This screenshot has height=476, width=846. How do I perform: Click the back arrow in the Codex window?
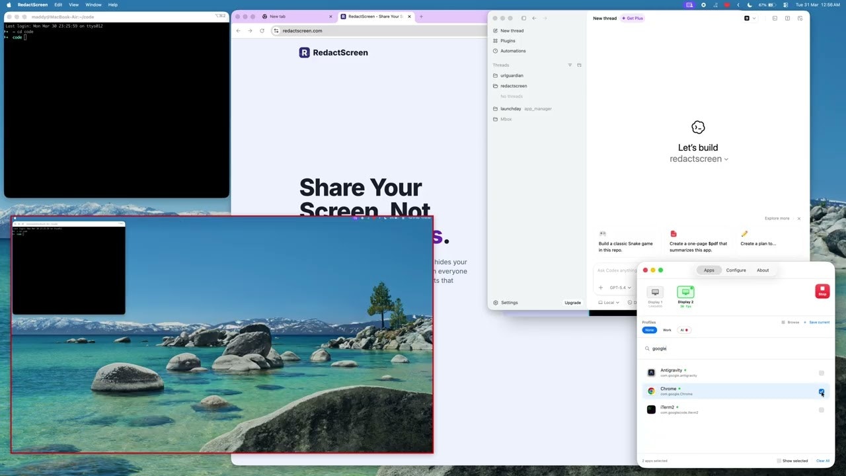pos(534,19)
